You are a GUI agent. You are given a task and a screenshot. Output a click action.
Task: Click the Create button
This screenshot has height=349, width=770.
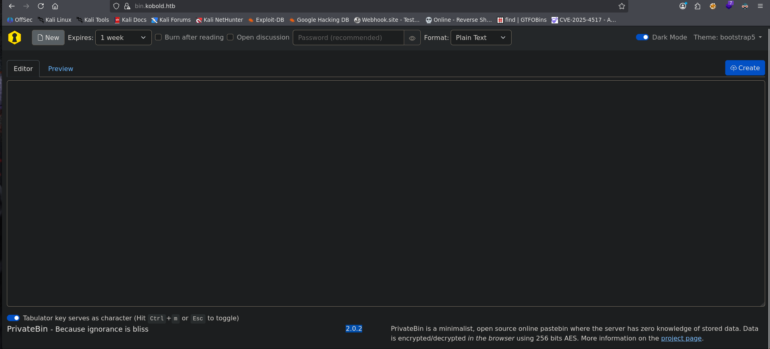click(x=745, y=68)
